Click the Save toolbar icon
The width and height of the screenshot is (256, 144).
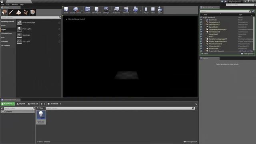pyautogui.click(x=66, y=10)
